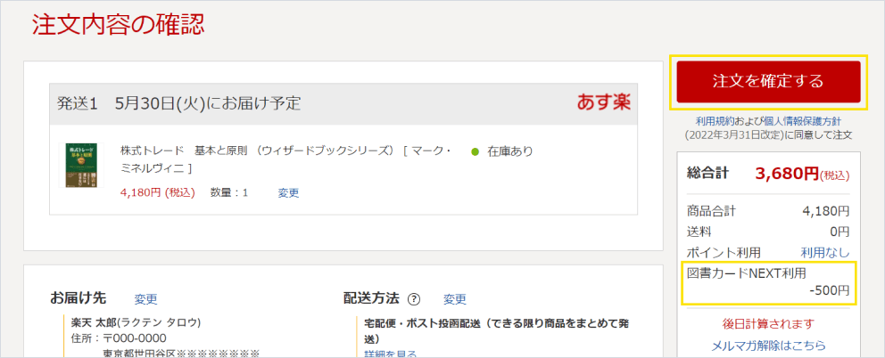This screenshot has width=885, height=358.
Task: Click the 後日計算されます notice text
Action: pos(768,323)
